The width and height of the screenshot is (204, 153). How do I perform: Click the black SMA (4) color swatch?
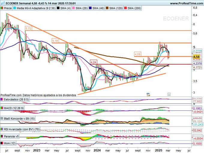pyautogui.click(x=58, y=8)
